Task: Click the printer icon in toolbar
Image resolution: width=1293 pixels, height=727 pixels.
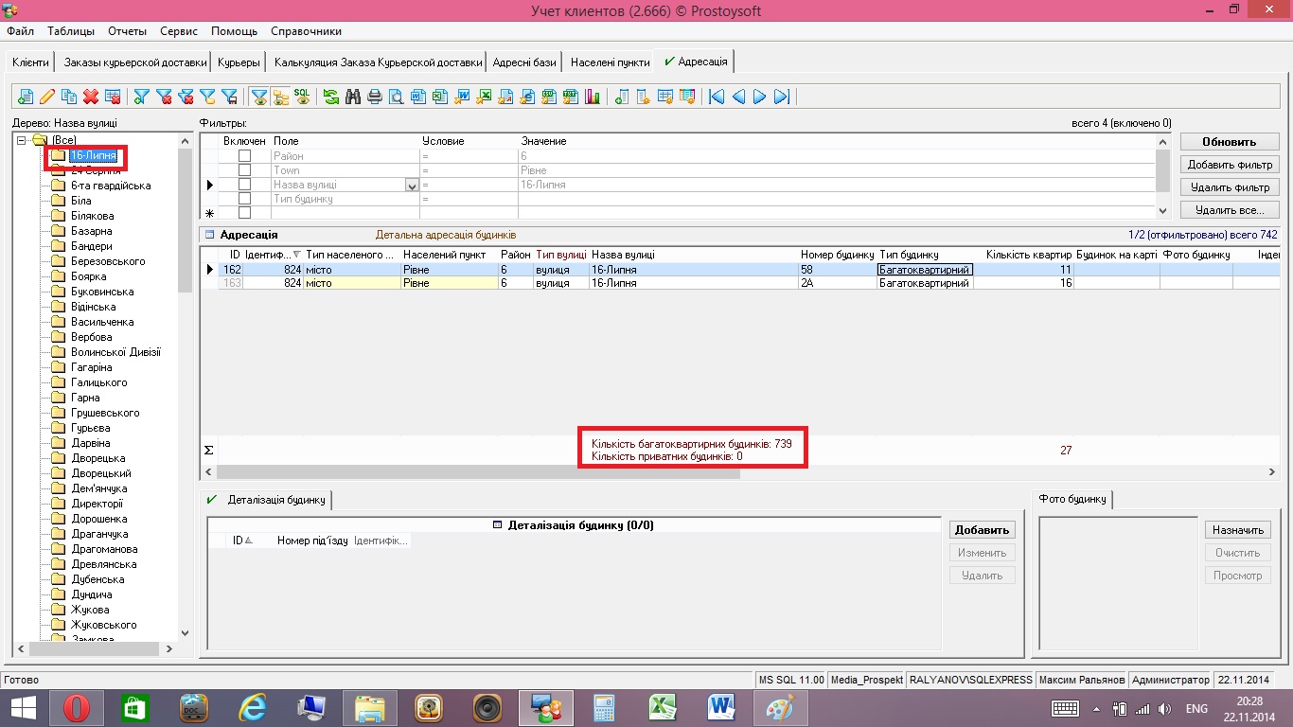Action: 375,96
